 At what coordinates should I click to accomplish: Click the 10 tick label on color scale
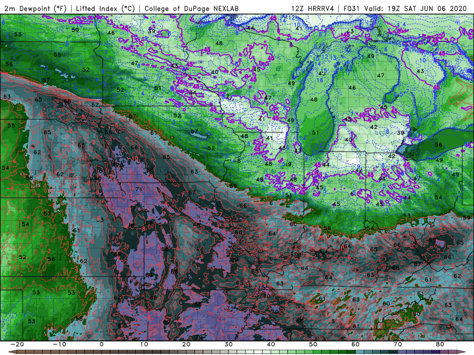coord(144,344)
